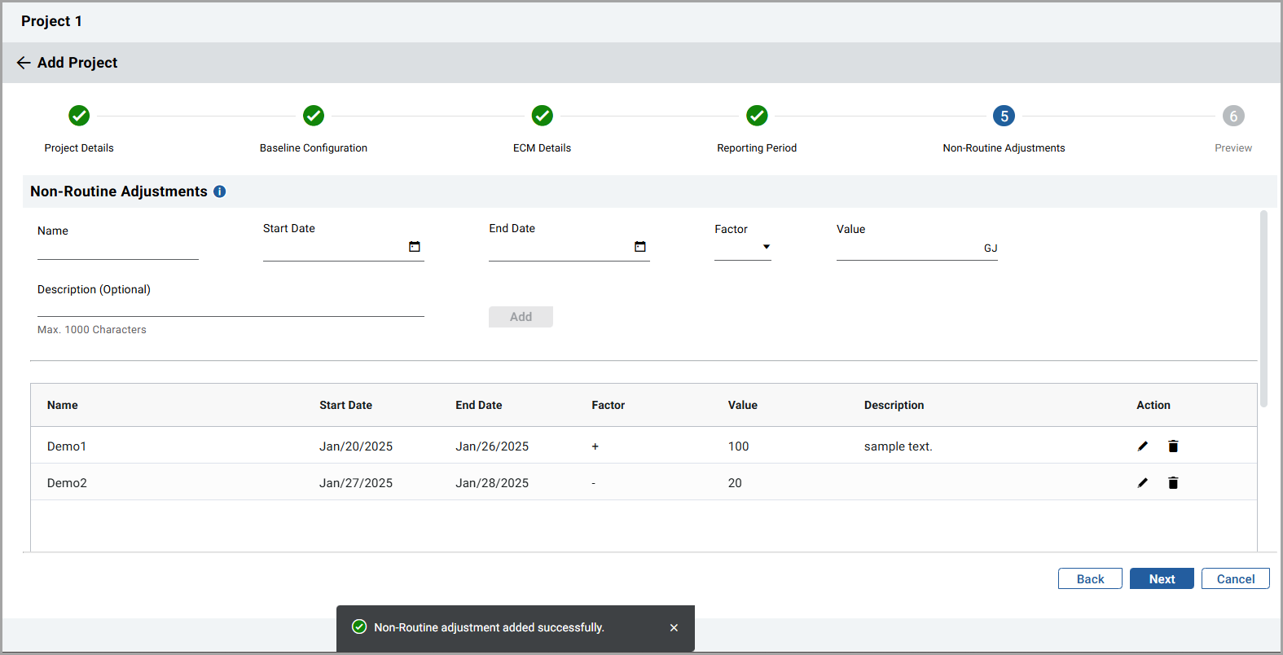Return to the Reporting Period step
The height and width of the screenshot is (655, 1283).
(x=757, y=116)
